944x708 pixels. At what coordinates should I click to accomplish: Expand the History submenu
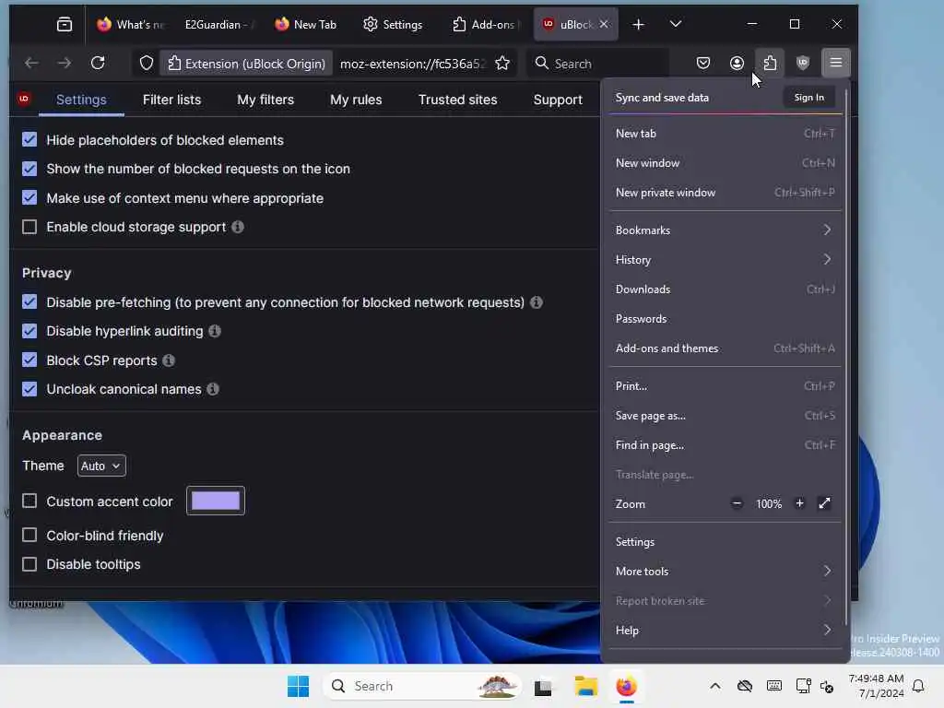tap(725, 259)
